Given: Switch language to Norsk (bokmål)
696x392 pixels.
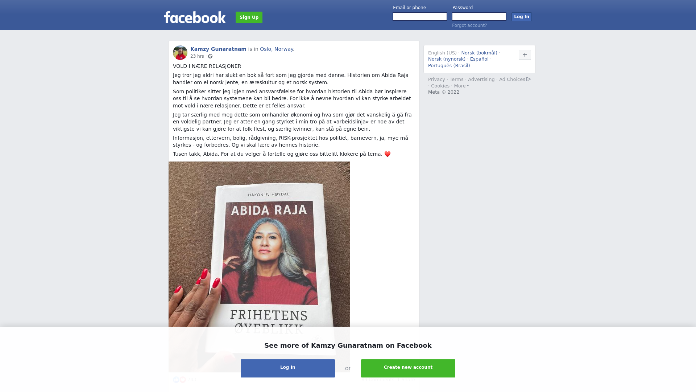Looking at the screenshot, I should [479, 53].
